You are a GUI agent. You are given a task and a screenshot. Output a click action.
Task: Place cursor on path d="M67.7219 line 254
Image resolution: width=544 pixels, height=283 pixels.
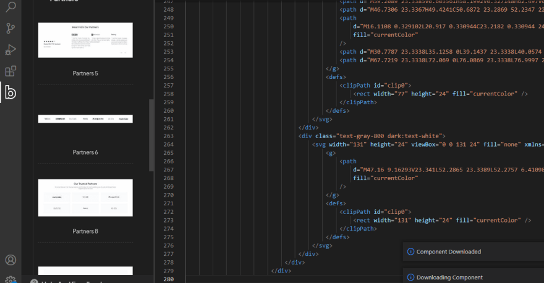(x=441, y=60)
